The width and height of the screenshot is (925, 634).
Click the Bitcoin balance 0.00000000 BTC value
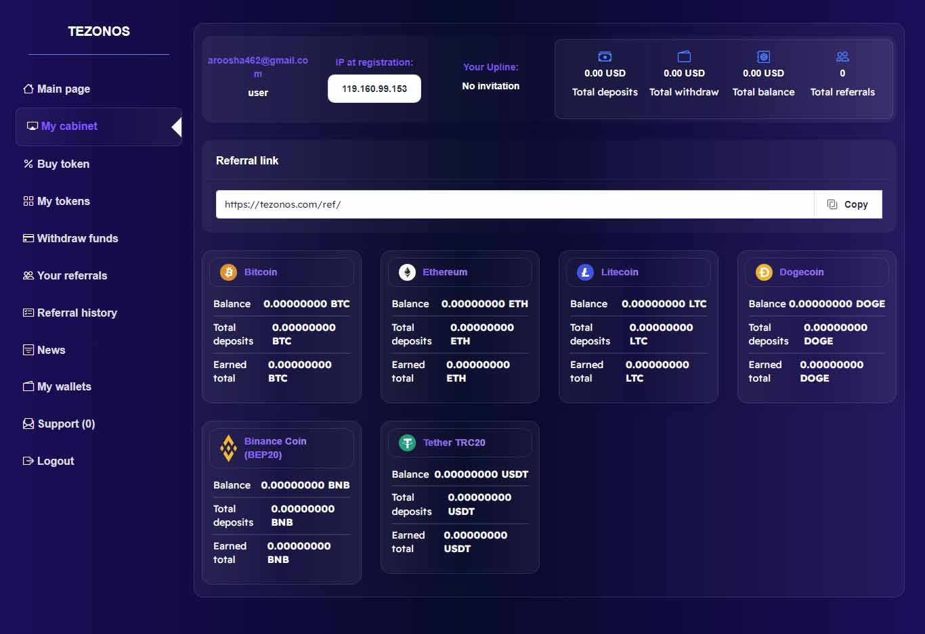click(x=307, y=304)
